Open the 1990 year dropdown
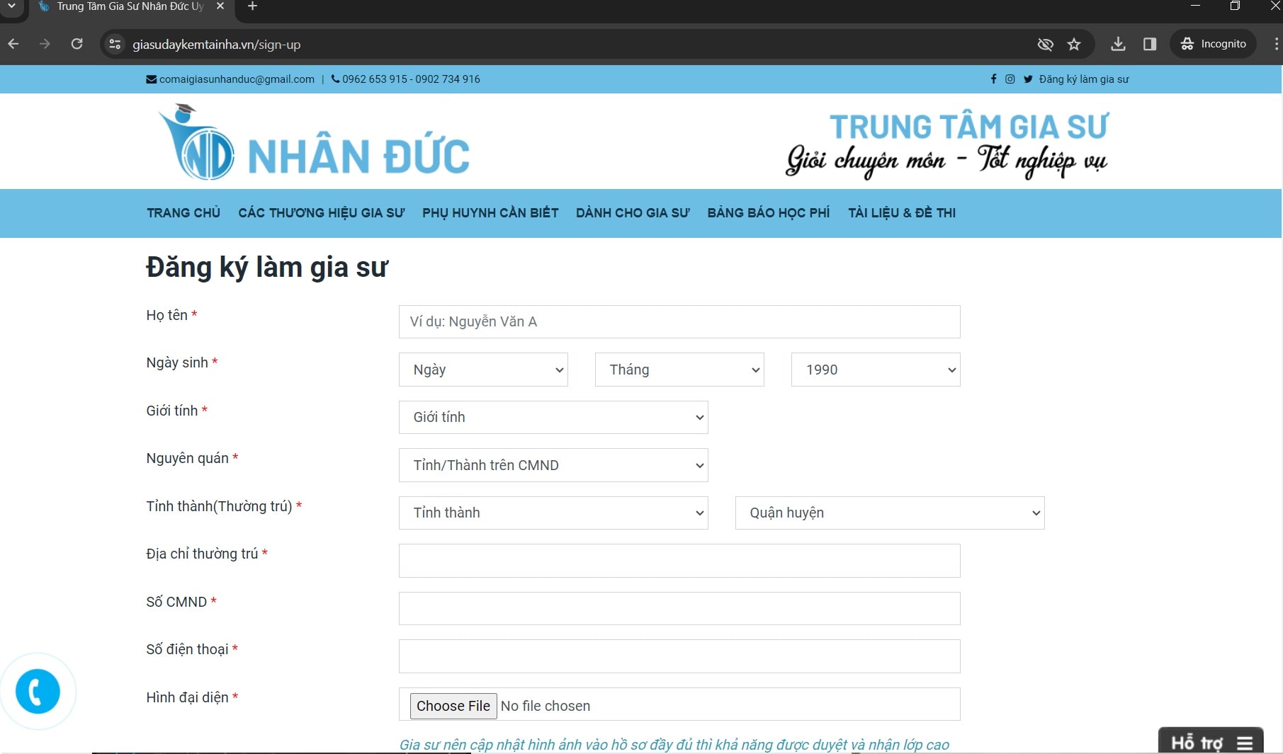 [875, 370]
